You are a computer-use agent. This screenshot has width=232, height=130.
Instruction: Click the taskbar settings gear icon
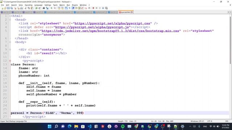click(182, 126)
